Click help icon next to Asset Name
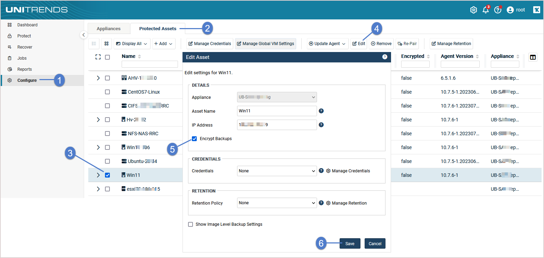 (x=321, y=111)
